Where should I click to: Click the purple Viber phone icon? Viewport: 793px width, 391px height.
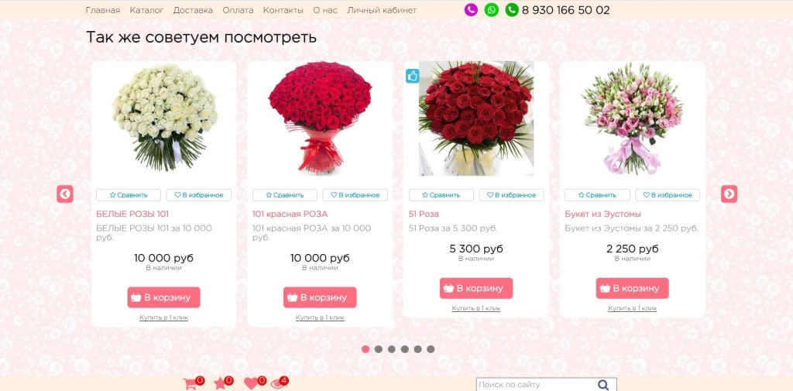pyautogui.click(x=471, y=10)
